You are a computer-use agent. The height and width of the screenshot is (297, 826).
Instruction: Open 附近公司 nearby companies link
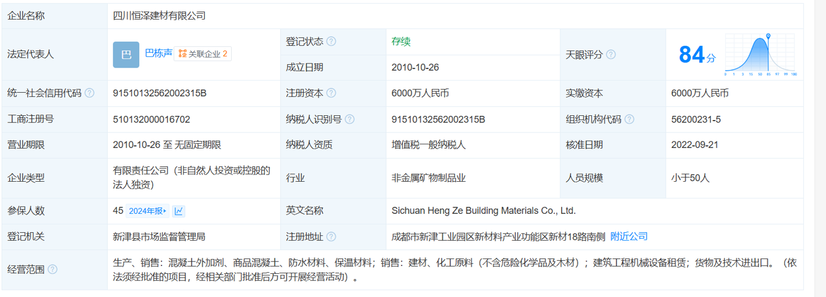point(629,236)
